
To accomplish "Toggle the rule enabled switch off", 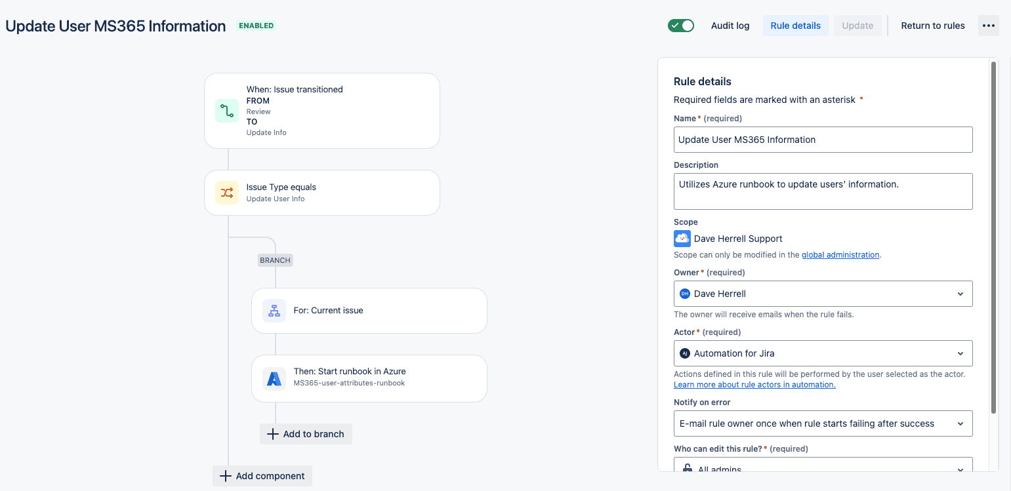I will [x=681, y=26].
